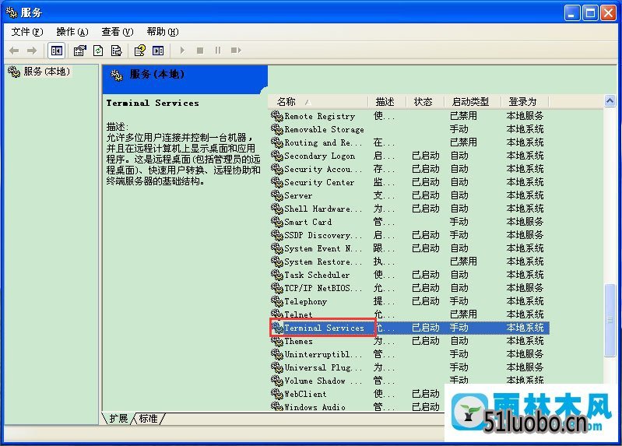Click the gear icon of Themes
This screenshot has height=446, width=622.
coord(277,341)
